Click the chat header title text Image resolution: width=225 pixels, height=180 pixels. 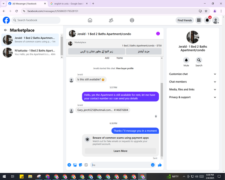(104, 34)
